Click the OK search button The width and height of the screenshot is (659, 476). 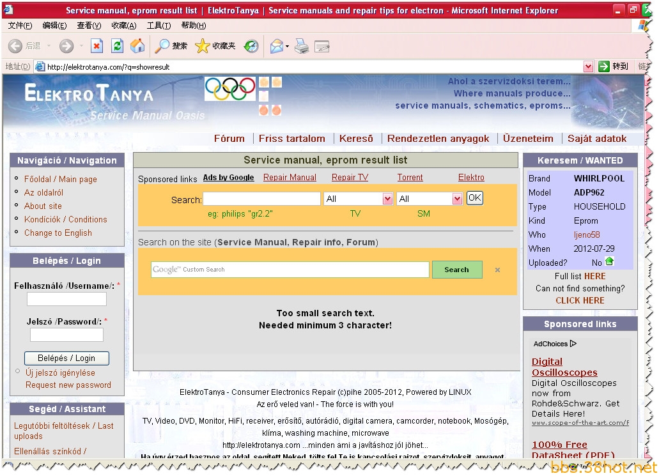(474, 198)
